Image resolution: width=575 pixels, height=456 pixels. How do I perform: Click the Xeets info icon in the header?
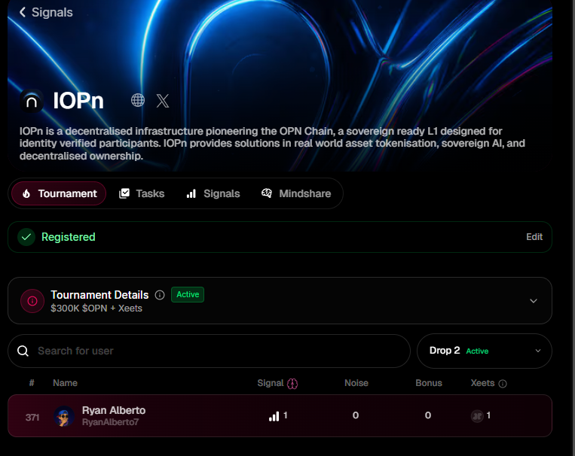coord(503,384)
